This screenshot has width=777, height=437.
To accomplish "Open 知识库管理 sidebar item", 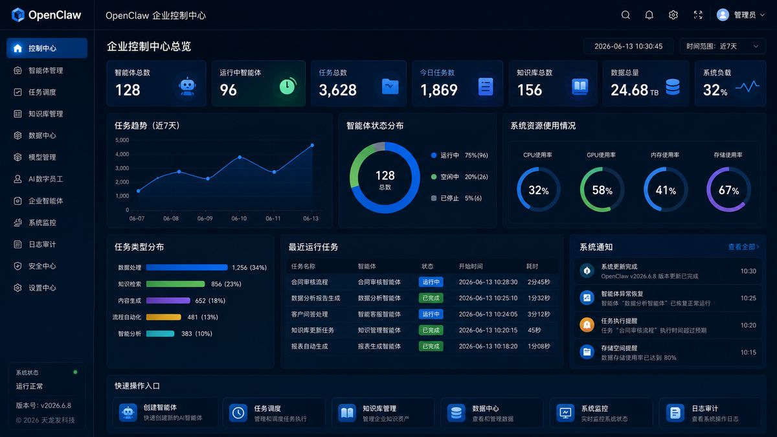I will (47, 113).
